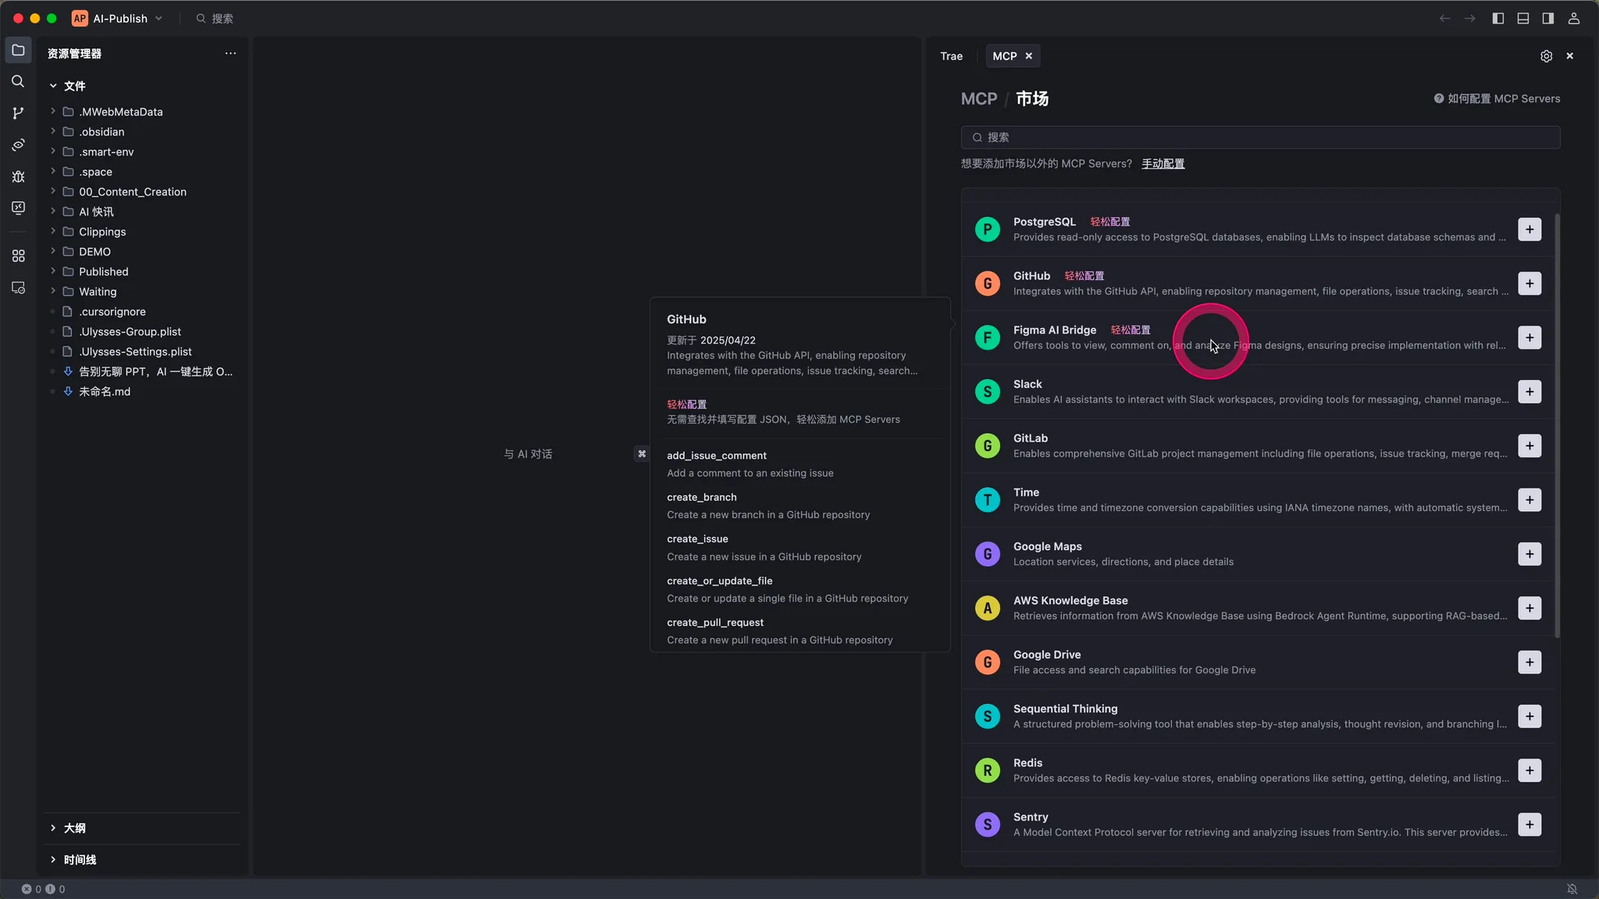Image resolution: width=1599 pixels, height=899 pixels.
Task: Open the Search view in the activity bar
Action: click(x=18, y=82)
